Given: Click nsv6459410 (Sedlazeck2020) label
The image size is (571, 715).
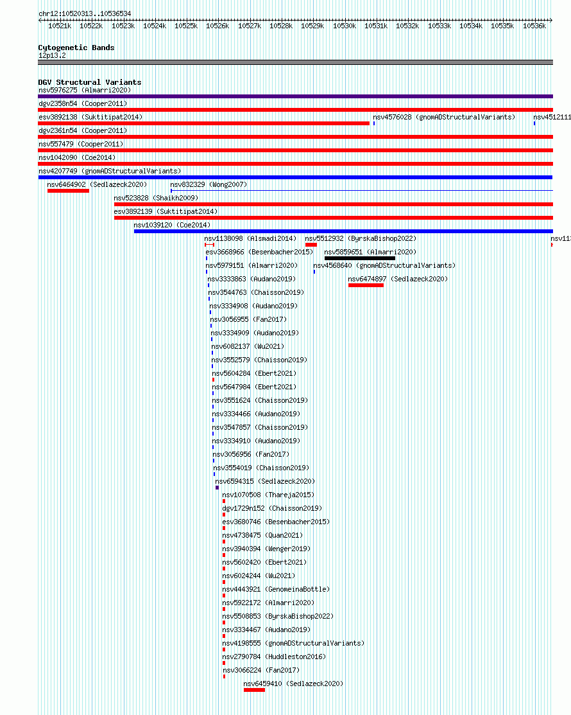Looking at the screenshot, I should (x=293, y=684).
